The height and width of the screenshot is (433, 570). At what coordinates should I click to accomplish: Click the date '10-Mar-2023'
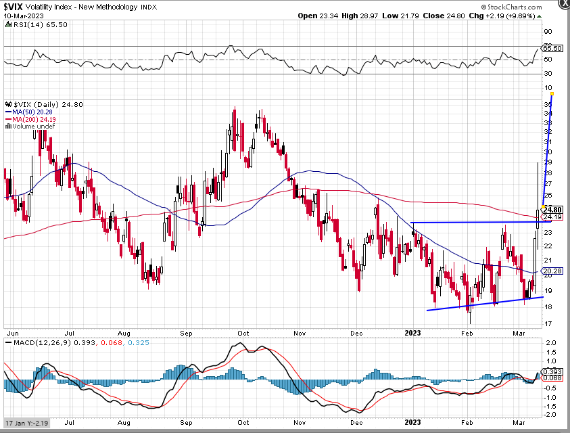[24, 16]
